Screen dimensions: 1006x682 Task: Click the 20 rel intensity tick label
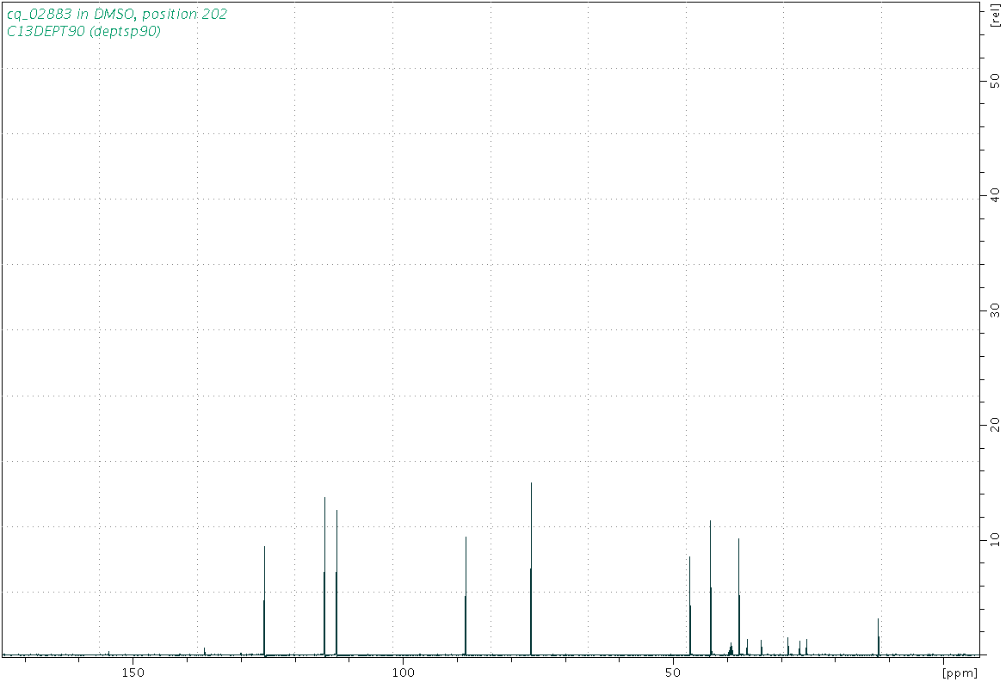pos(995,424)
